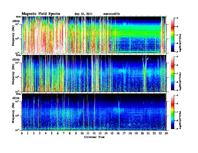Click hour "15" on the Universal Time axis

(112, 133)
